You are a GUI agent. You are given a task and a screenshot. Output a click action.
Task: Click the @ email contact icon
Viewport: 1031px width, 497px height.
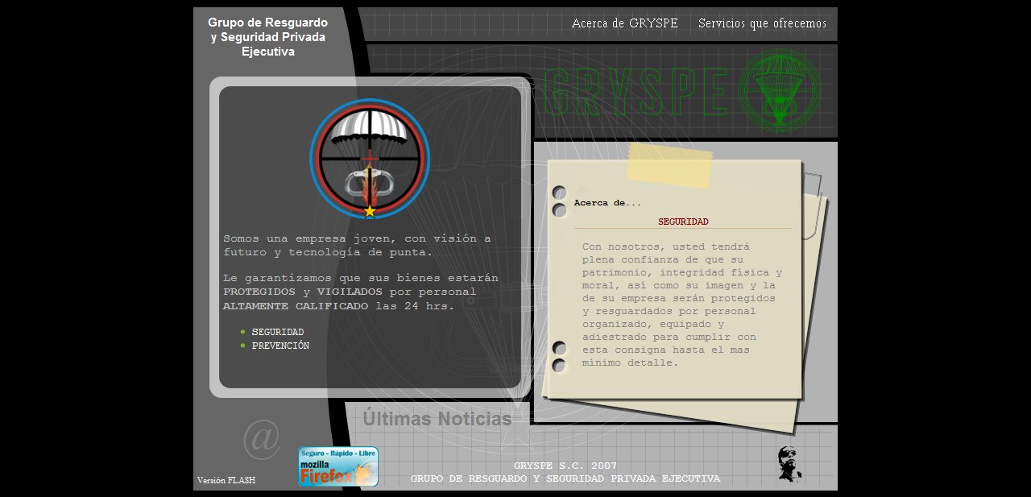coord(261,438)
